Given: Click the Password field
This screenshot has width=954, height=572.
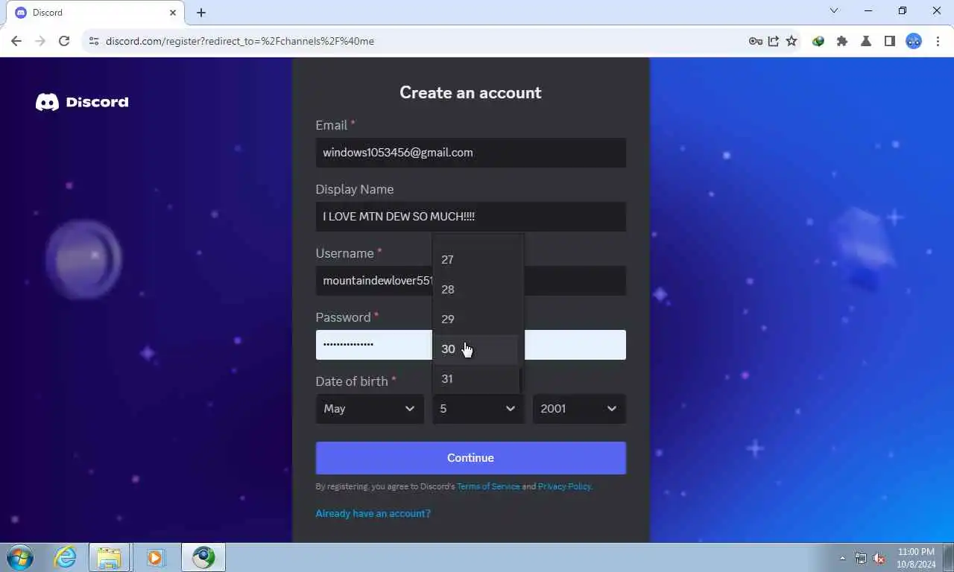Looking at the screenshot, I should [470, 345].
